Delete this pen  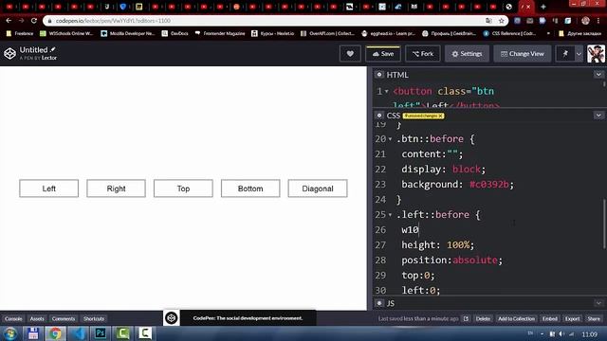pos(483,318)
